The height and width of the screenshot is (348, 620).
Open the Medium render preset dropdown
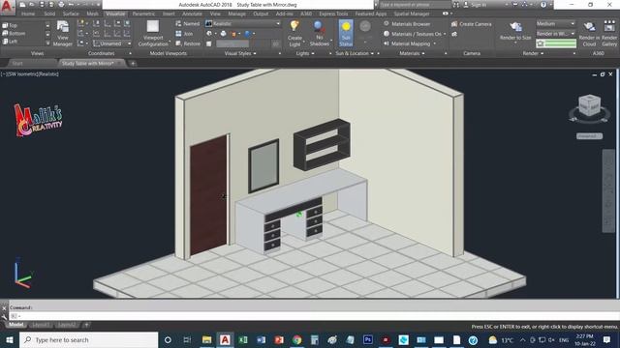[555, 23]
